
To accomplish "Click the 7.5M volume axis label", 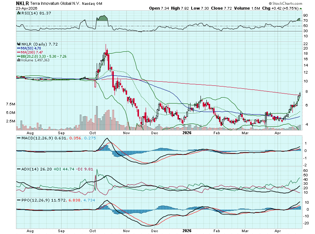I will pos(11,104).
